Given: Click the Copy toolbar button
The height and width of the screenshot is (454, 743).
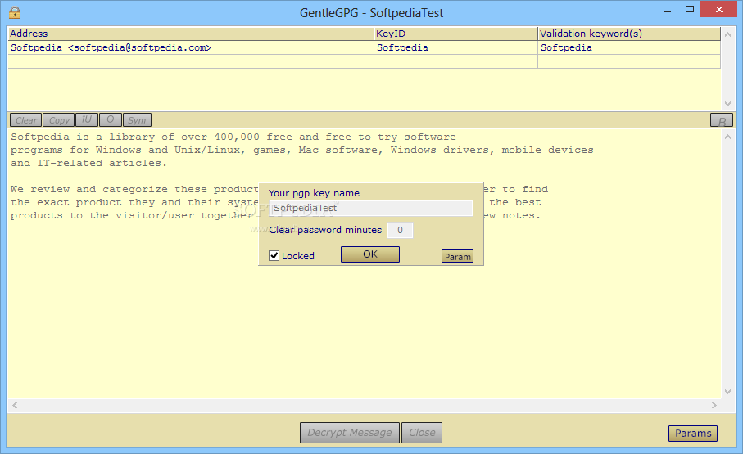Looking at the screenshot, I should 59,120.
